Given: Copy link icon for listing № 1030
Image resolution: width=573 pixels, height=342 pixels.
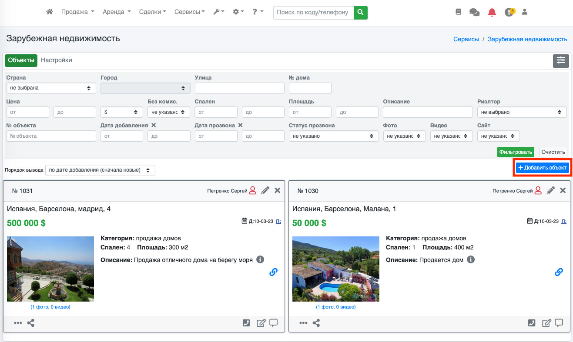Looking at the screenshot, I should pos(559,272).
